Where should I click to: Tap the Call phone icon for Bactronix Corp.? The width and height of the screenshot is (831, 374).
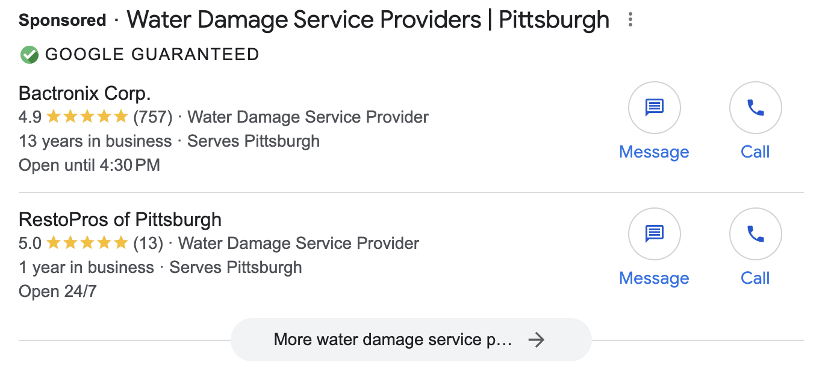(755, 108)
